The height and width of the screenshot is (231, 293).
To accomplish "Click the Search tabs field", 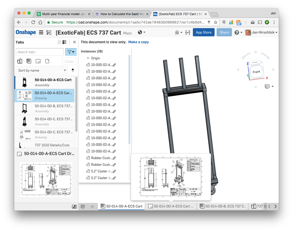I will pos(40,52).
